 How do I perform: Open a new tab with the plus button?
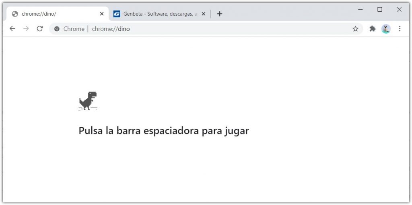point(219,14)
